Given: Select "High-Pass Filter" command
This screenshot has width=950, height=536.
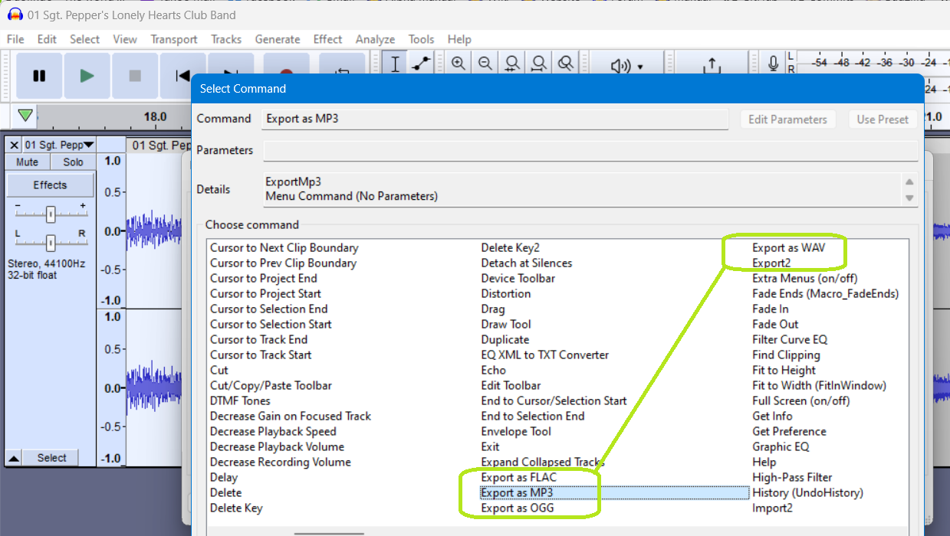Looking at the screenshot, I should 792,477.
